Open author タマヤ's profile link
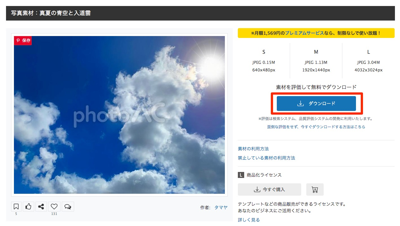Viewport: 400px width, 226px height. 221,207
